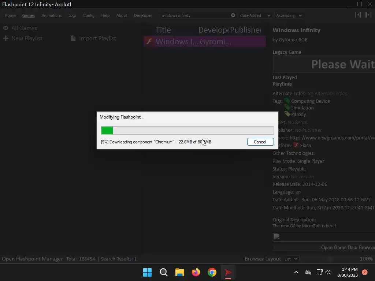375x281 pixels.
Task: Click Import Playlist
Action: pos(97,38)
